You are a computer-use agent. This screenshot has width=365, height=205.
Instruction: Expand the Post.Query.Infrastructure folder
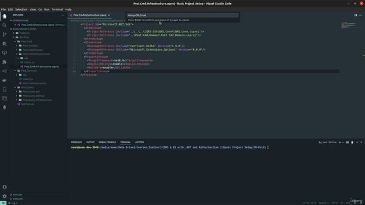[x=37, y=100]
